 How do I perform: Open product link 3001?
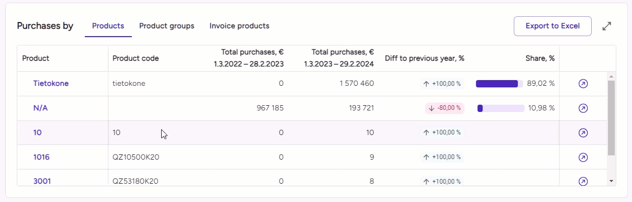42,181
